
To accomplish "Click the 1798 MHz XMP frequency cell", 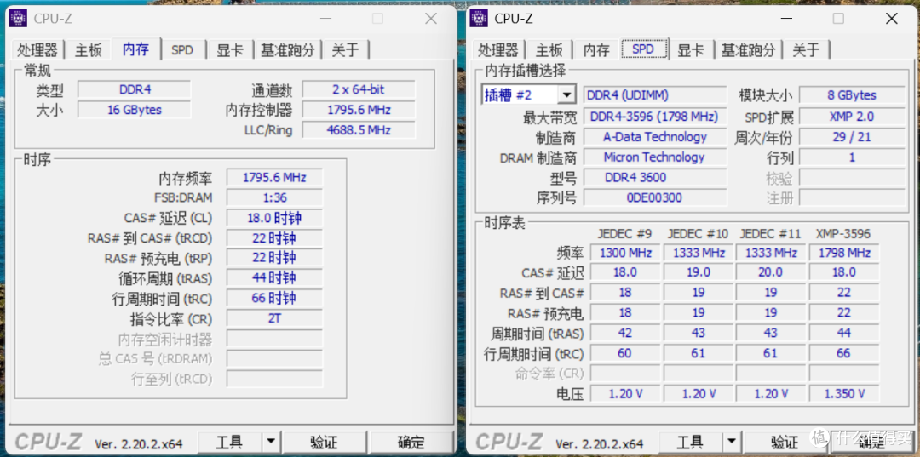I will click(x=843, y=253).
